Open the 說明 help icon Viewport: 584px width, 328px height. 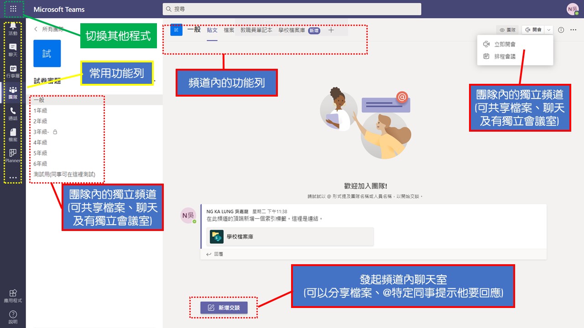click(13, 317)
